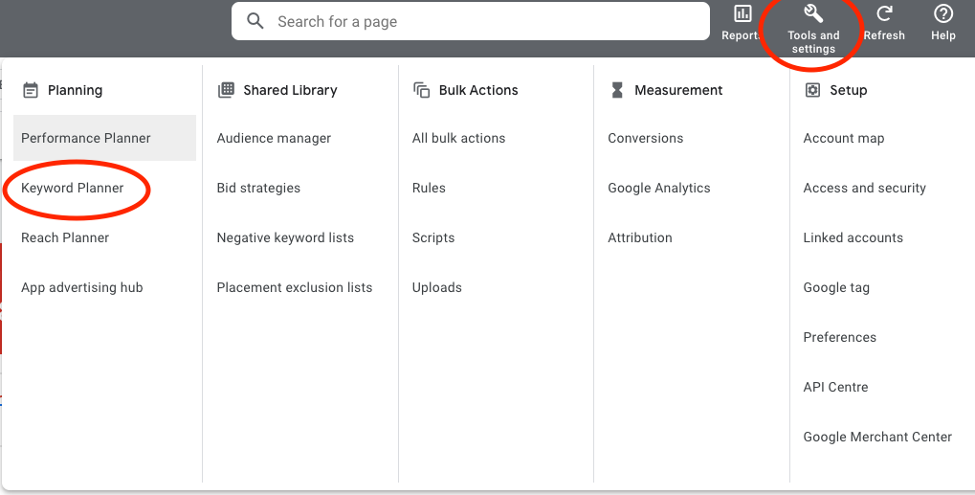Screen dimensions: 975x495
Task: Open the Help question mark icon
Action: [942, 13]
